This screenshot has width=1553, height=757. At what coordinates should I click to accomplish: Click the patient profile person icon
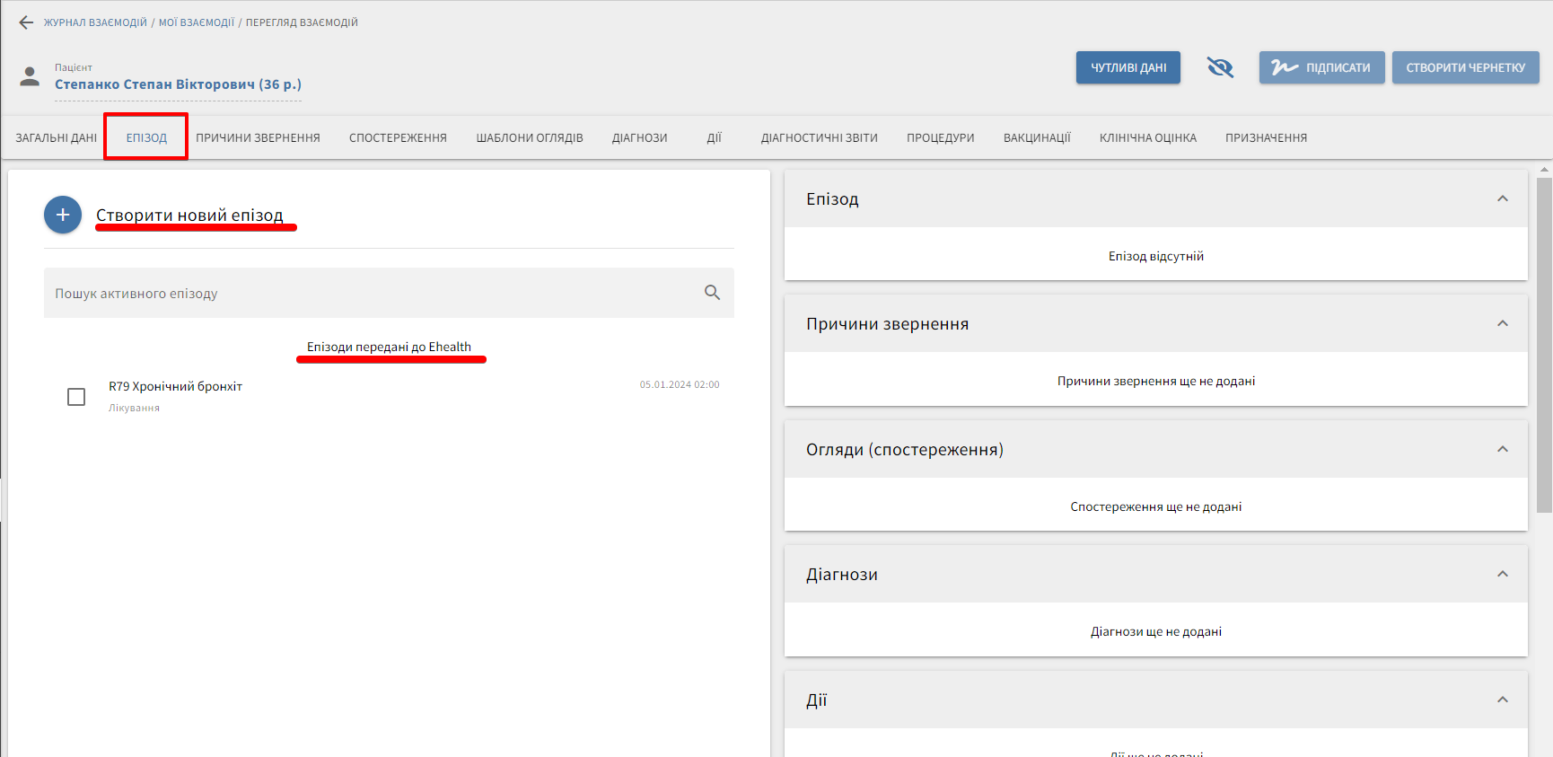point(30,76)
